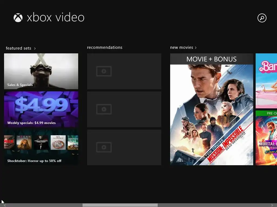
Task: Click the Xbox logo icon
Action: point(18,18)
